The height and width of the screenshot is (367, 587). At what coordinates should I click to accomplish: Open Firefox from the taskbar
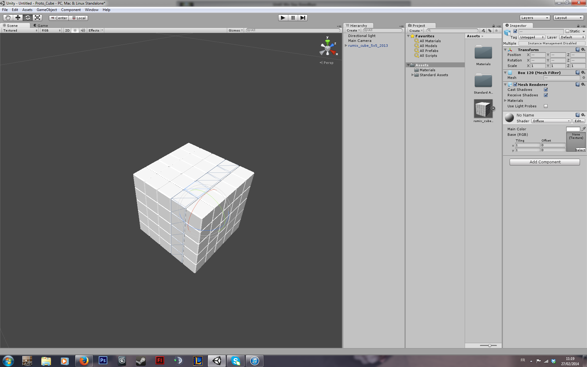pyautogui.click(x=84, y=361)
